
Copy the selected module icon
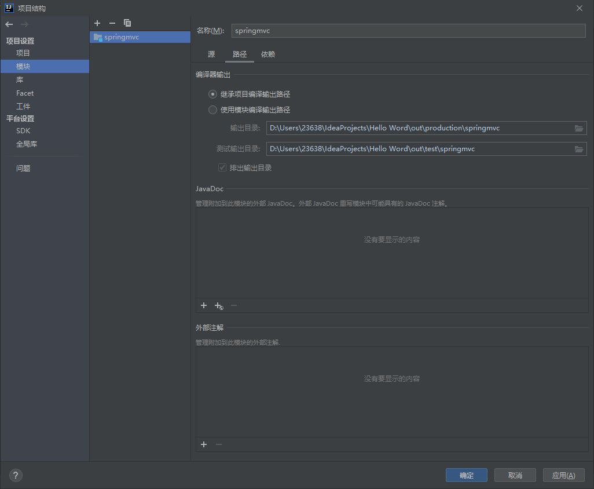click(x=127, y=23)
